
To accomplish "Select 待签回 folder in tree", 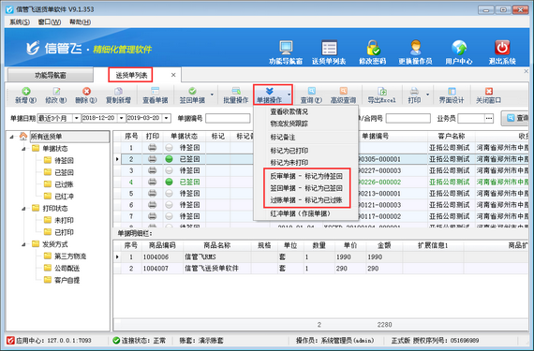I will 59,160.
